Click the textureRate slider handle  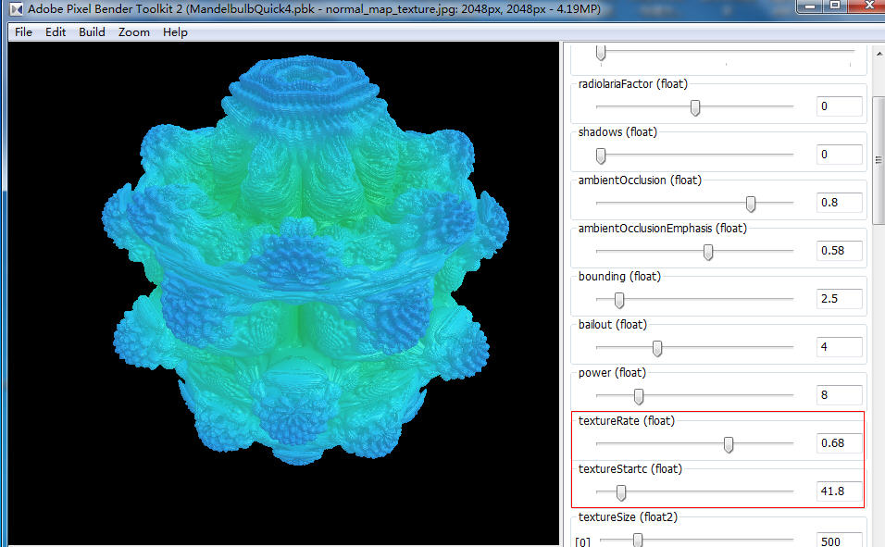(x=729, y=444)
